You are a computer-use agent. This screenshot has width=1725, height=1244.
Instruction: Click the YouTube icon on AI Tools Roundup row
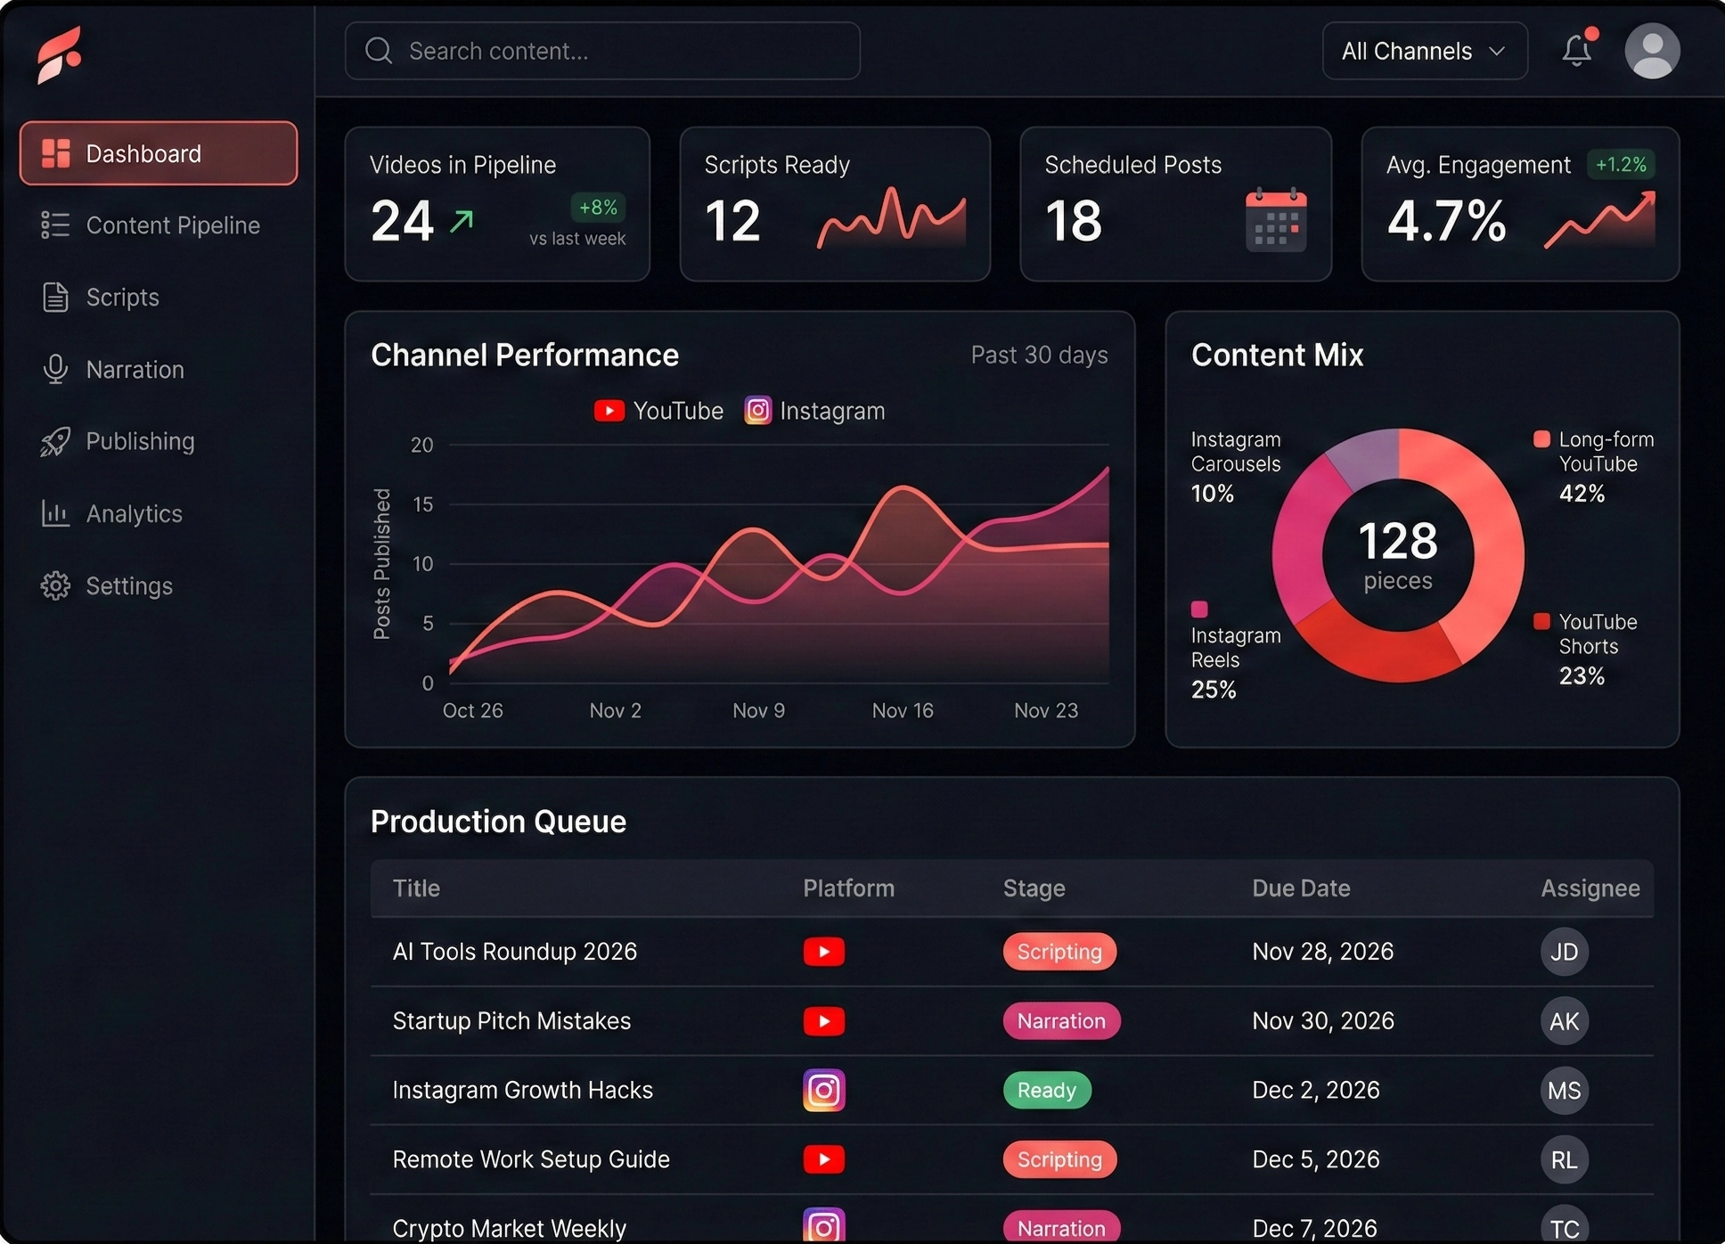click(x=824, y=952)
